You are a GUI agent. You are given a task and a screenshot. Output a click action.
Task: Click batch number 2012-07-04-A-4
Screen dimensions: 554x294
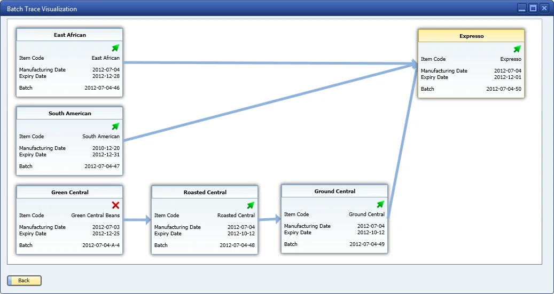[101, 245]
